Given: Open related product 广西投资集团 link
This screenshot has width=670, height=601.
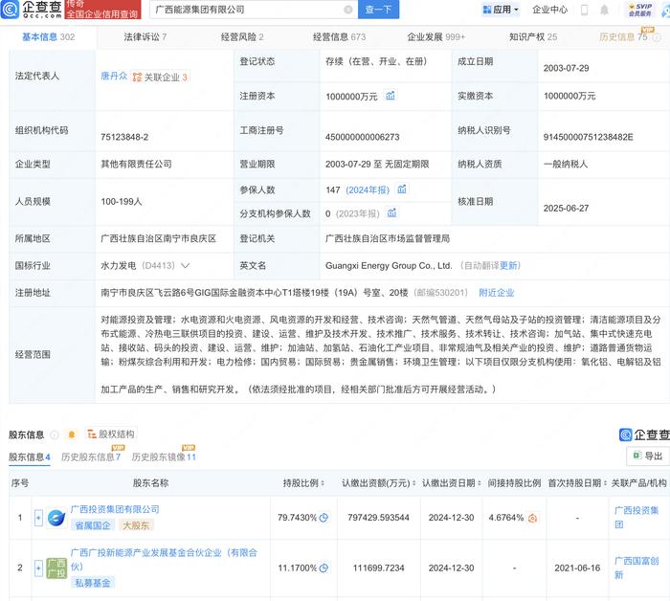Looking at the screenshot, I should (636, 518).
